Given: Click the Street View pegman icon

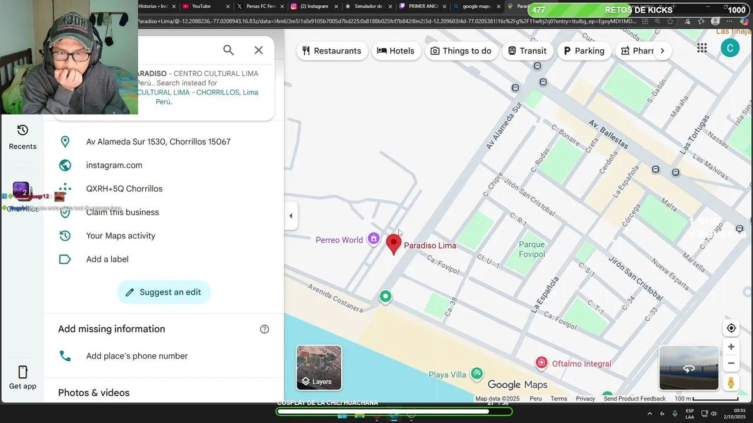Looking at the screenshot, I should (x=731, y=382).
